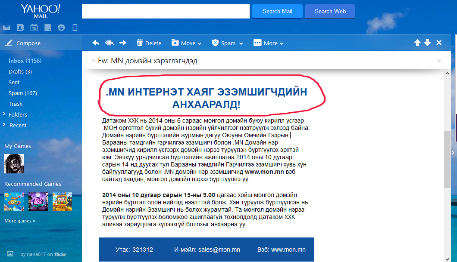Click the sales@mon.mn email address

219,250
